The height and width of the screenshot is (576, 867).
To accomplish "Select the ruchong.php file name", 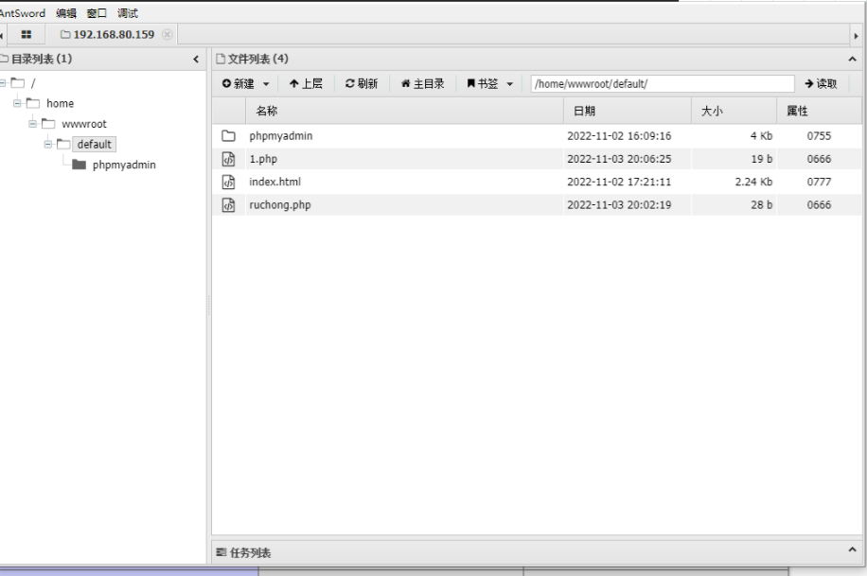I will tap(280, 205).
